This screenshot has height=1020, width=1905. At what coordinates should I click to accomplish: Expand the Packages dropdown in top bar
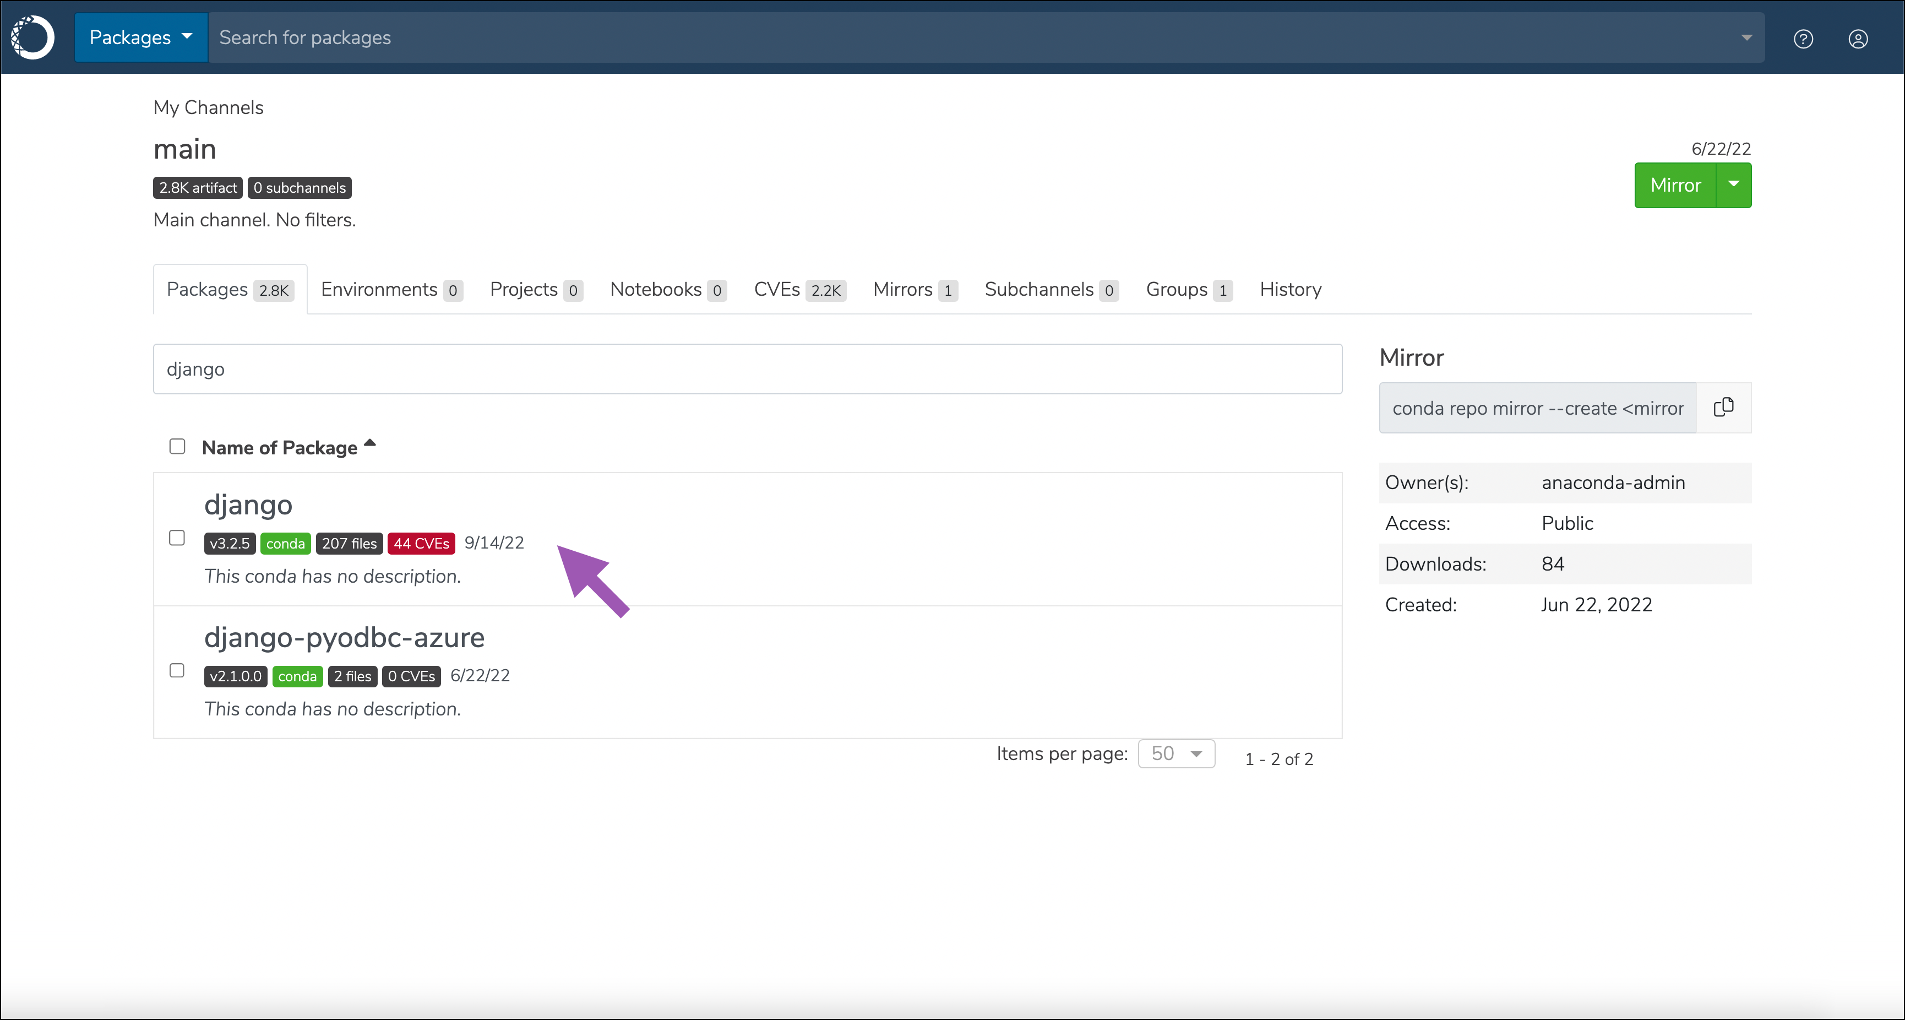(x=140, y=37)
